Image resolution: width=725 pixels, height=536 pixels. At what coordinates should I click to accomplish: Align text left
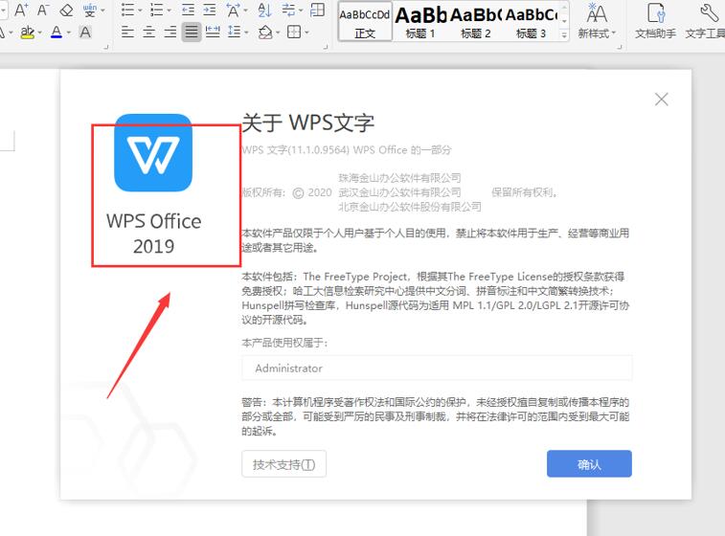click(127, 32)
